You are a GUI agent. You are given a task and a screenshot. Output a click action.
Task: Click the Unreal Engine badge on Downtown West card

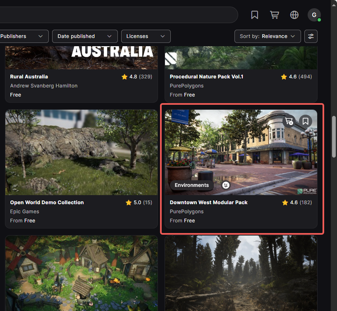[x=226, y=185]
